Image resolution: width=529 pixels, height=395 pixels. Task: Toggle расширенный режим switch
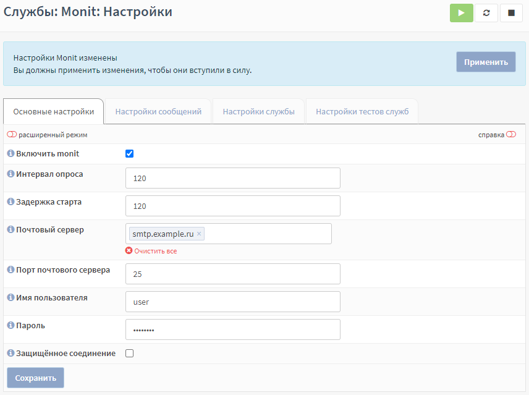click(12, 135)
